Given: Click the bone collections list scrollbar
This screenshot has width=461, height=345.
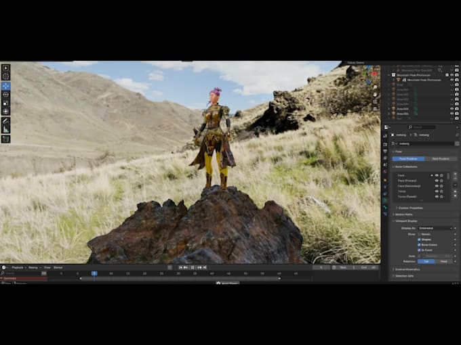Looking at the screenshot, I should pyautogui.click(x=448, y=176).
